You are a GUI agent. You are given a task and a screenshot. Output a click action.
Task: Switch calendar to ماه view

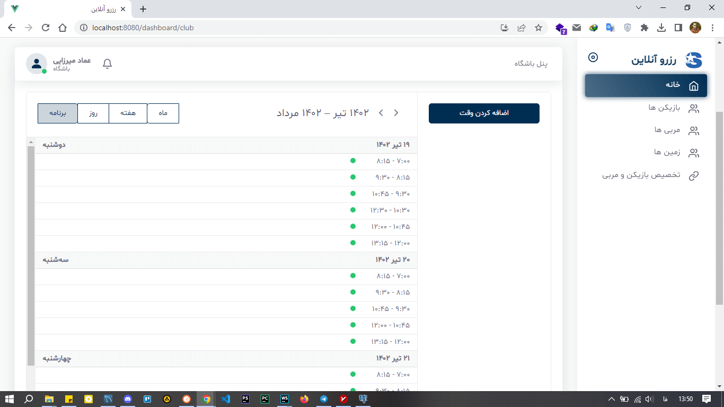tap(163, 113)
